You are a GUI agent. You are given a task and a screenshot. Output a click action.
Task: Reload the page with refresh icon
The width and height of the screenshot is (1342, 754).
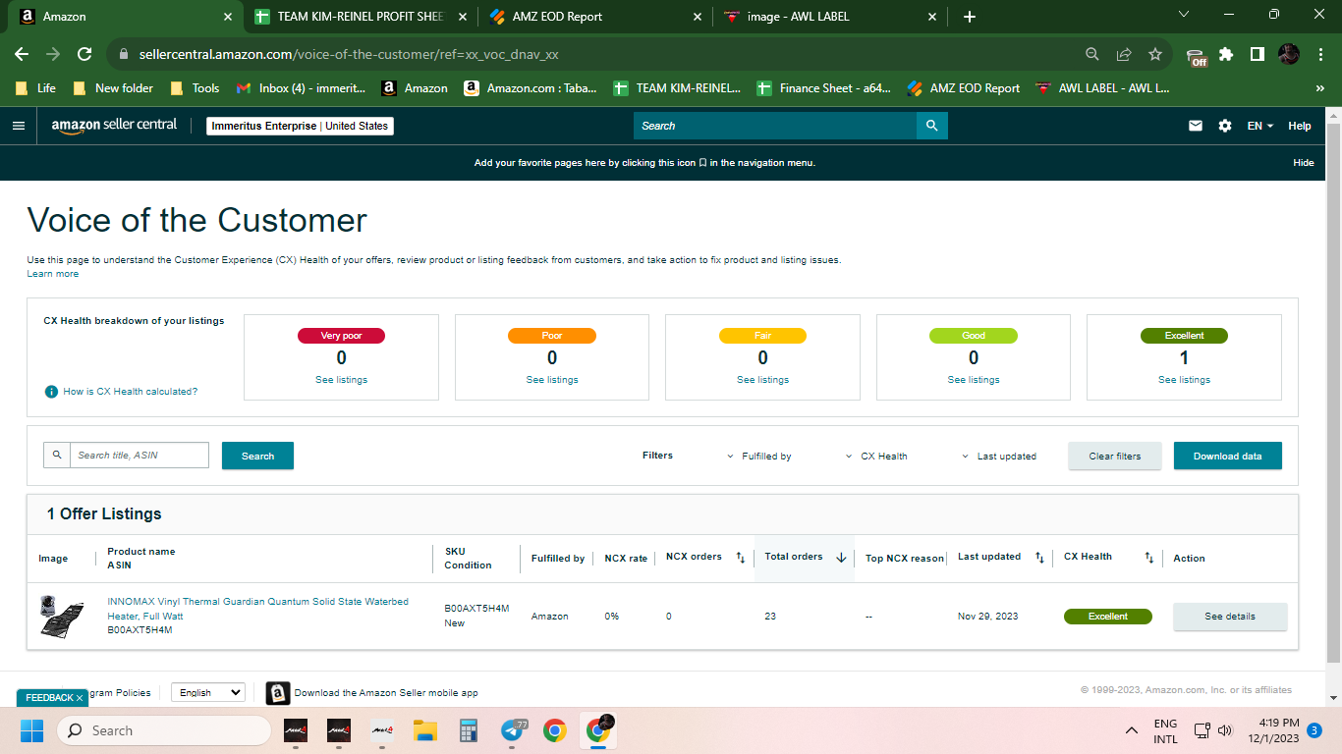pos(84,55)
